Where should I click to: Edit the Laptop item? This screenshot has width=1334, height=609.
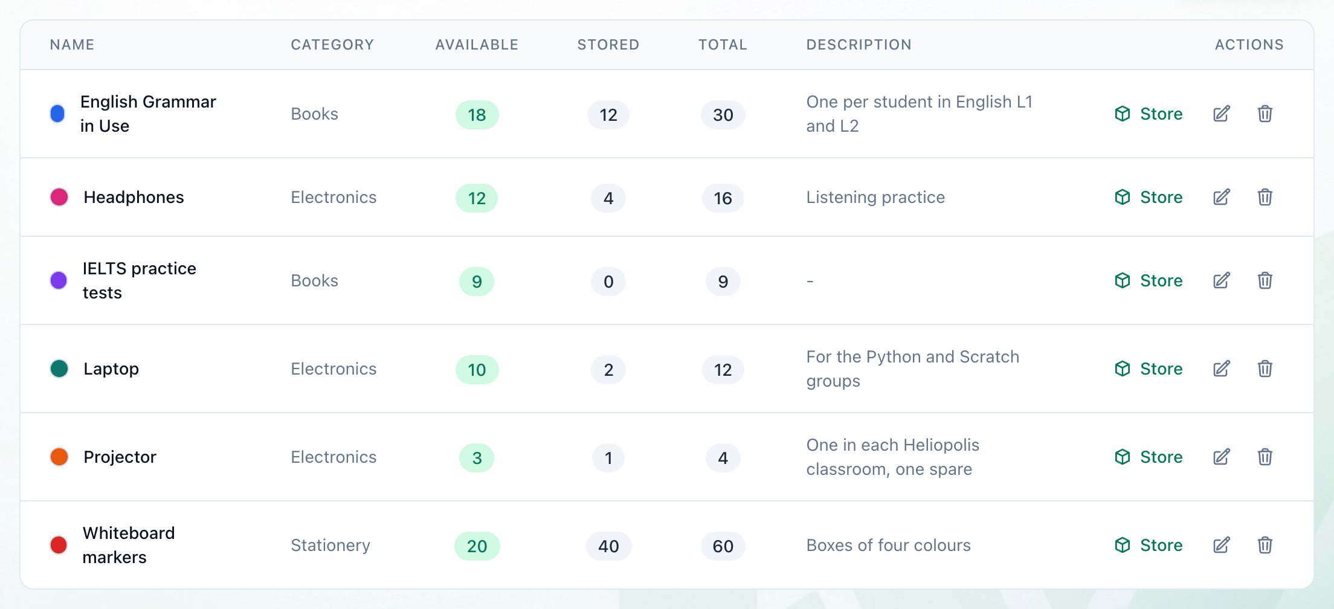(1221, 369)
